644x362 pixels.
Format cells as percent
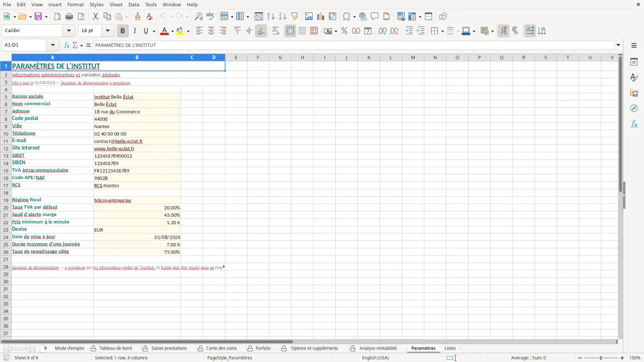pos(344,31)
